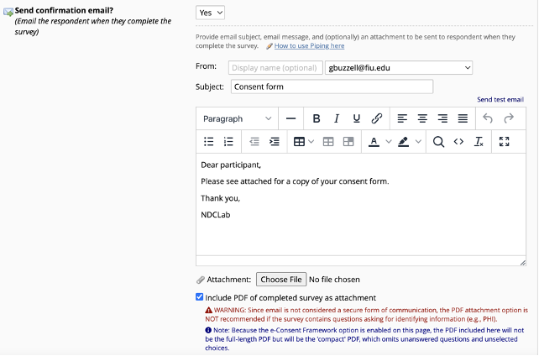Clear text formatting
The width and height of the screenshot is (539, 356).
tap(479, 142)
